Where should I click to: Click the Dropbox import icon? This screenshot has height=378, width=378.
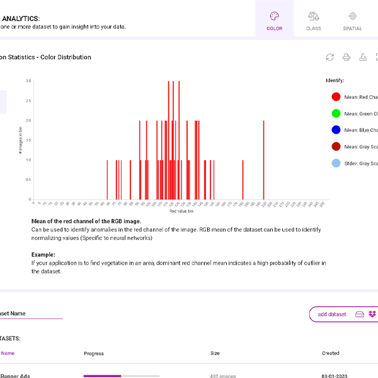pos(372,314)
